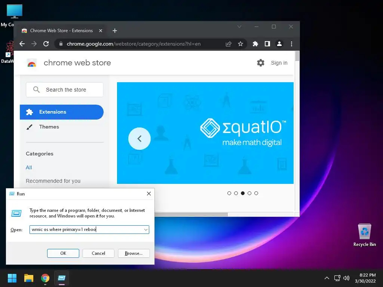Open Chrome's Extensions puzzle icon
383x287 pixels.
point(255,44)
